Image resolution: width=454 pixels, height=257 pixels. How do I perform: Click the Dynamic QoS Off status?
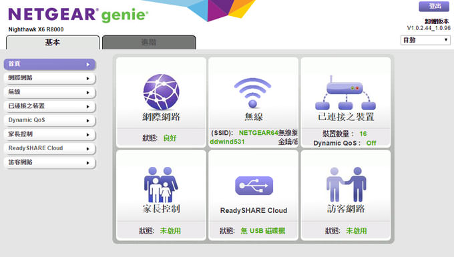coord(371,143)
